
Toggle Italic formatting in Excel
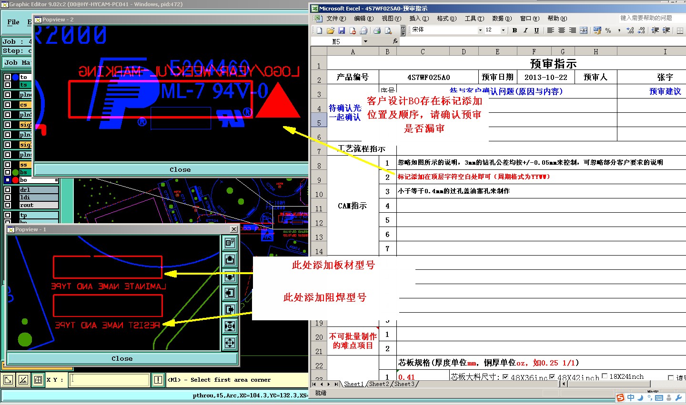[x=525, y=30]
